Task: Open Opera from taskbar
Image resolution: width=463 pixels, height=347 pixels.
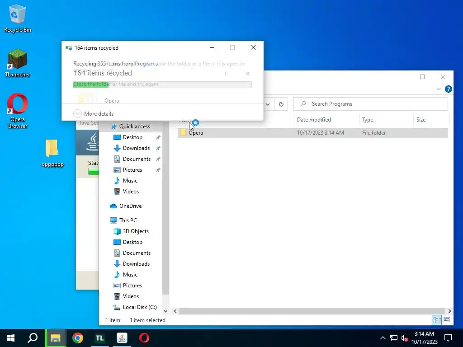Action: [x=144, y=338]
